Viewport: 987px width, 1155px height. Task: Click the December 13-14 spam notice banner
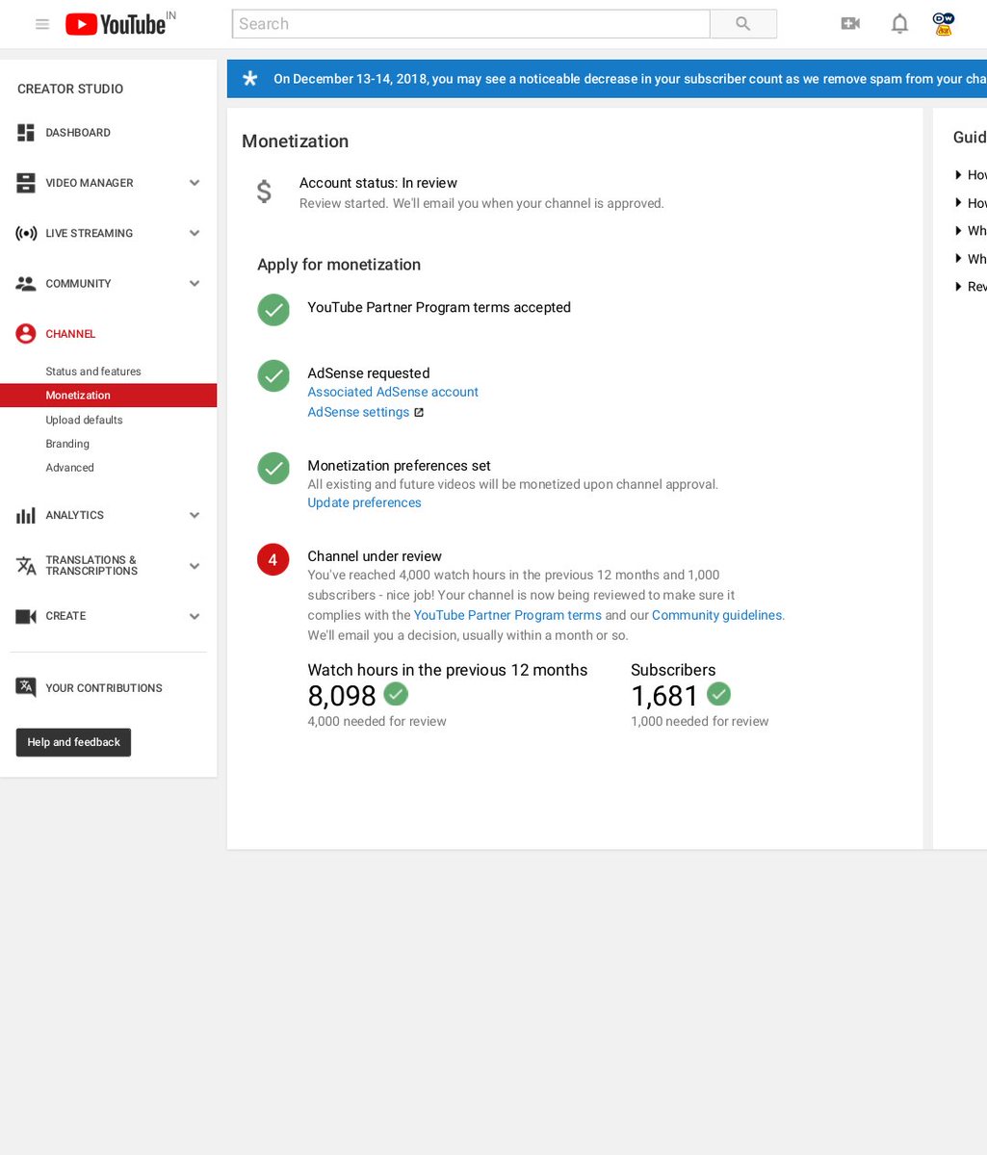coord(607,79)
